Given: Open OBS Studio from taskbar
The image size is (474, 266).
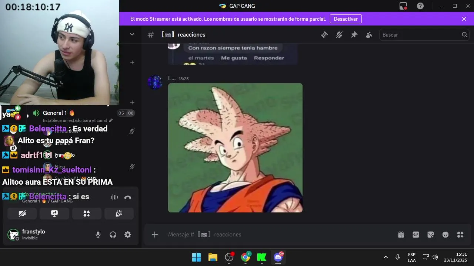Looking at the screenshot, I should [229, 257].
